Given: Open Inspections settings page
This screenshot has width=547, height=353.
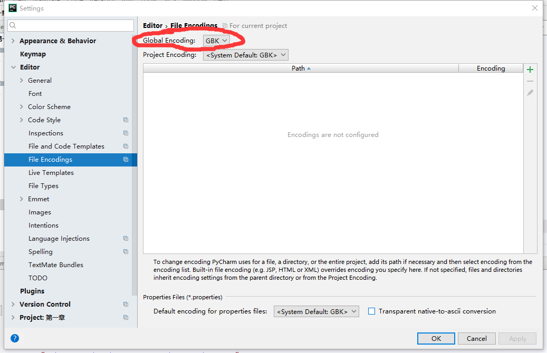Looking at the screenshot, I should (46, 133).
